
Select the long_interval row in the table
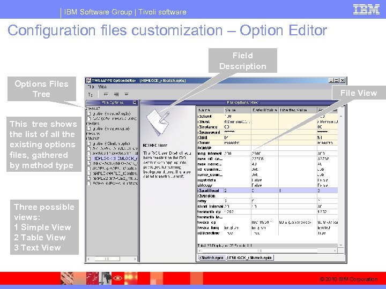click(267, 154)
